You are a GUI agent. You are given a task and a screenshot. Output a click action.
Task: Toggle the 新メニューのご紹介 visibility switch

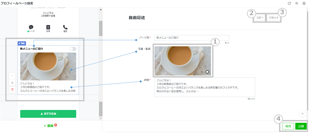73,49
